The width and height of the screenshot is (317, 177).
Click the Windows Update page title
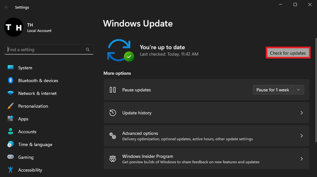138,23
